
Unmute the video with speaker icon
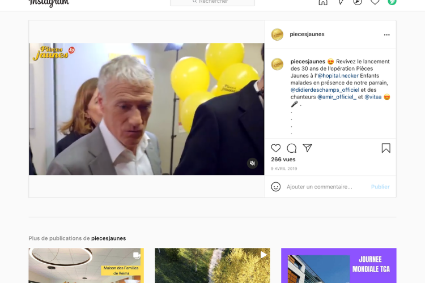(252, 163)
